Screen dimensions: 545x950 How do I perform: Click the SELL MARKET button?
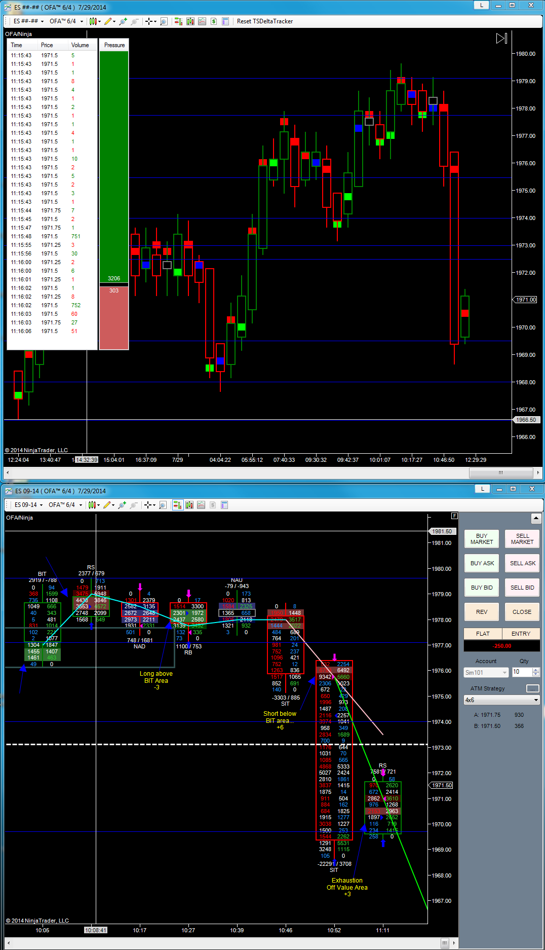(x=522, y=539)
